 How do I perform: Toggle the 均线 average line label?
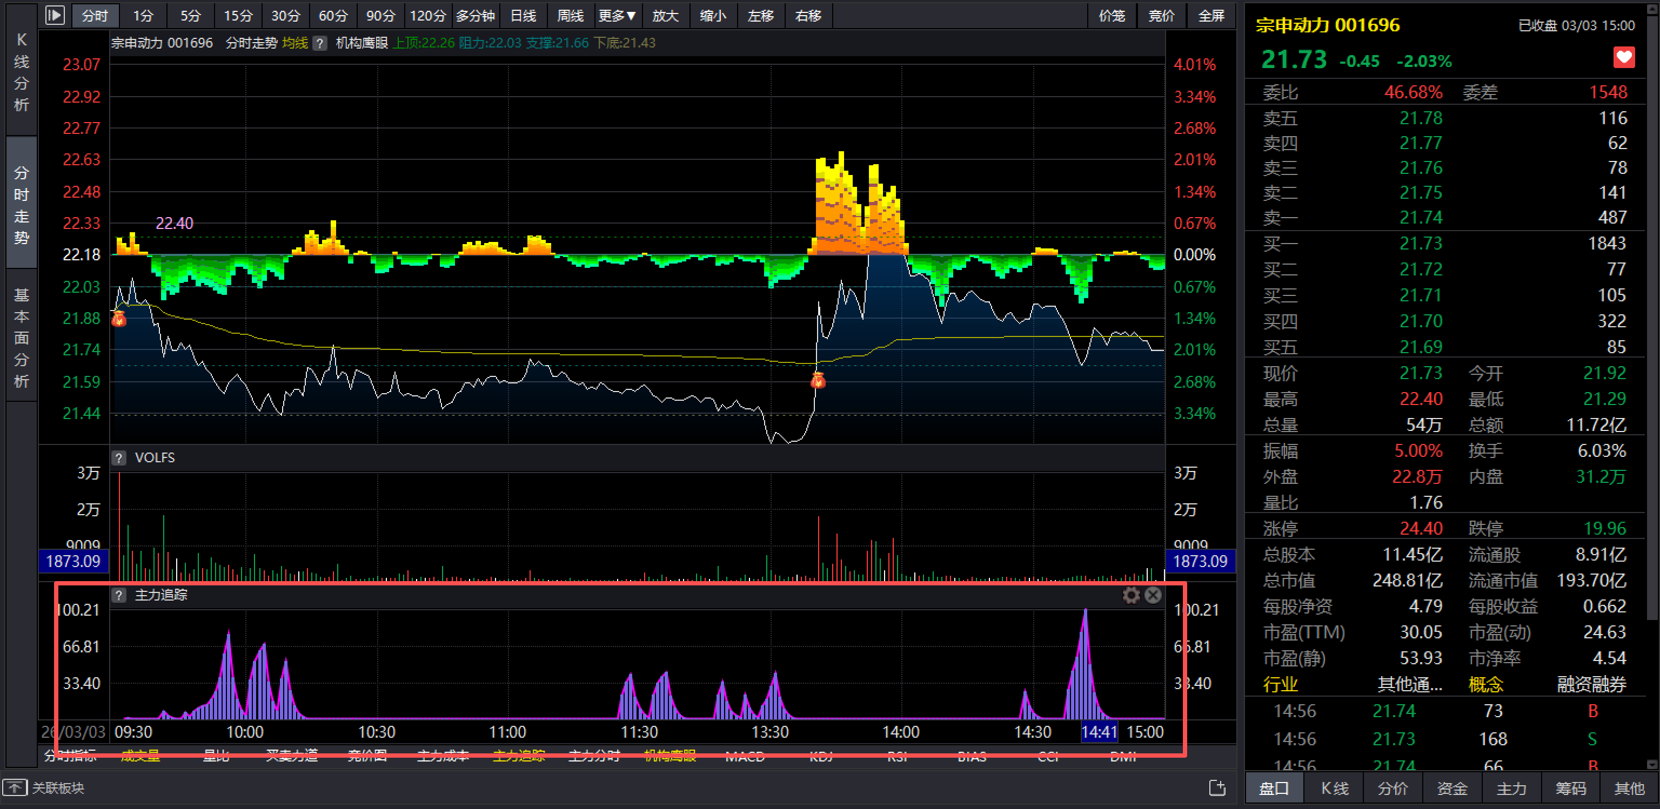coord(295,43)
